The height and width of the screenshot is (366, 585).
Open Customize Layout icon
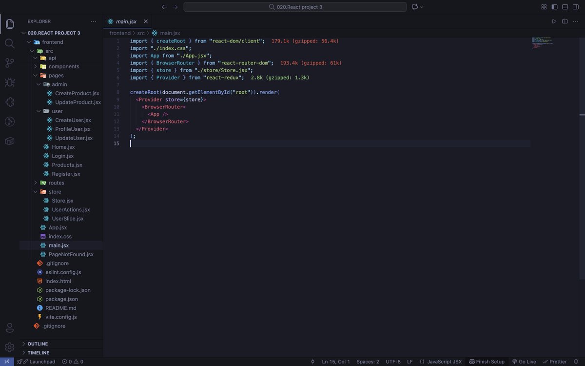point(544,7)
